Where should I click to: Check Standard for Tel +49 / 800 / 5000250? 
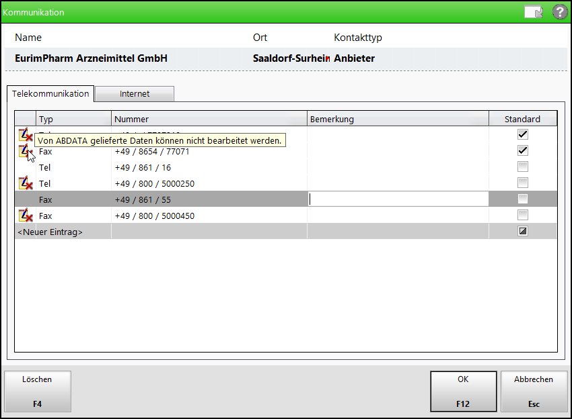tap(523, 183)
